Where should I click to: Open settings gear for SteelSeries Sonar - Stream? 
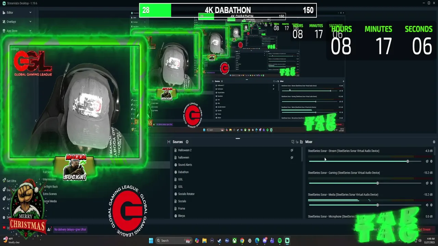click(431, 161)
